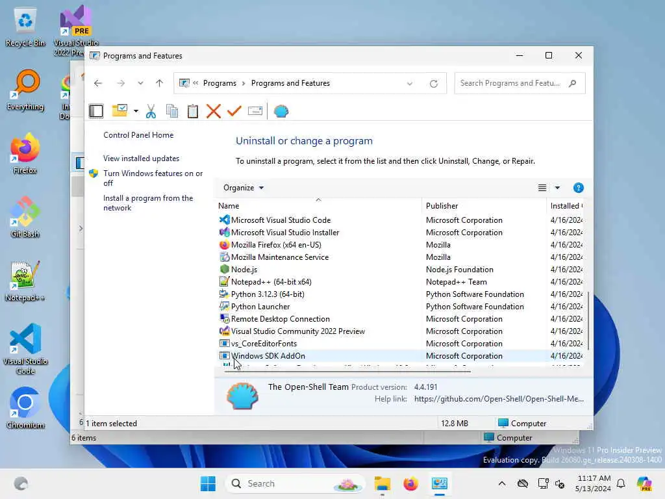Open dropdown arrow next to folder options icon
The height and width of the screenshot is (499, 665).
(x=136, y=111)
